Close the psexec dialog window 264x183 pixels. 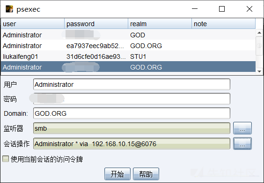click(249, 9)
